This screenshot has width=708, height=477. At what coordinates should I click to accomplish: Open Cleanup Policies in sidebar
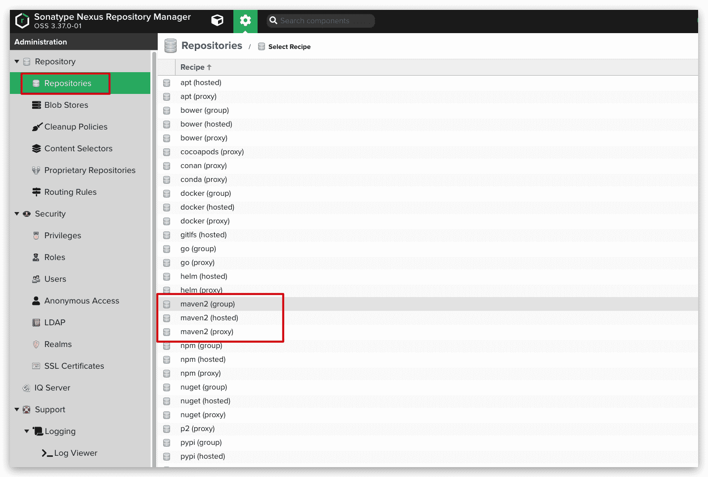(x=76, y=127)
